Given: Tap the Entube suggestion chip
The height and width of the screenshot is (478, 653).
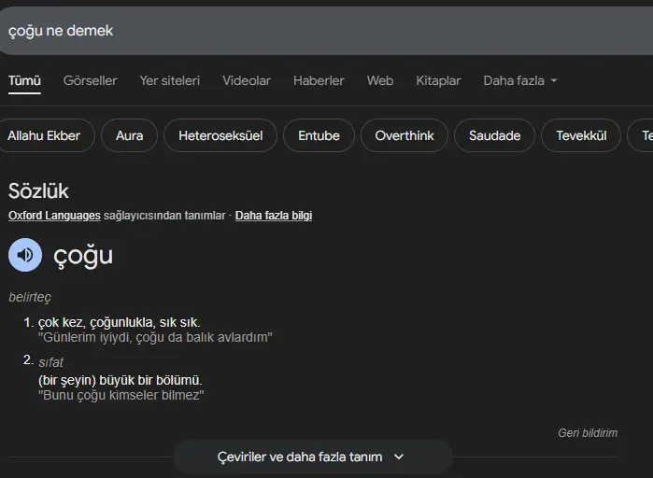Looking at the screenshot, I should 319,135.
